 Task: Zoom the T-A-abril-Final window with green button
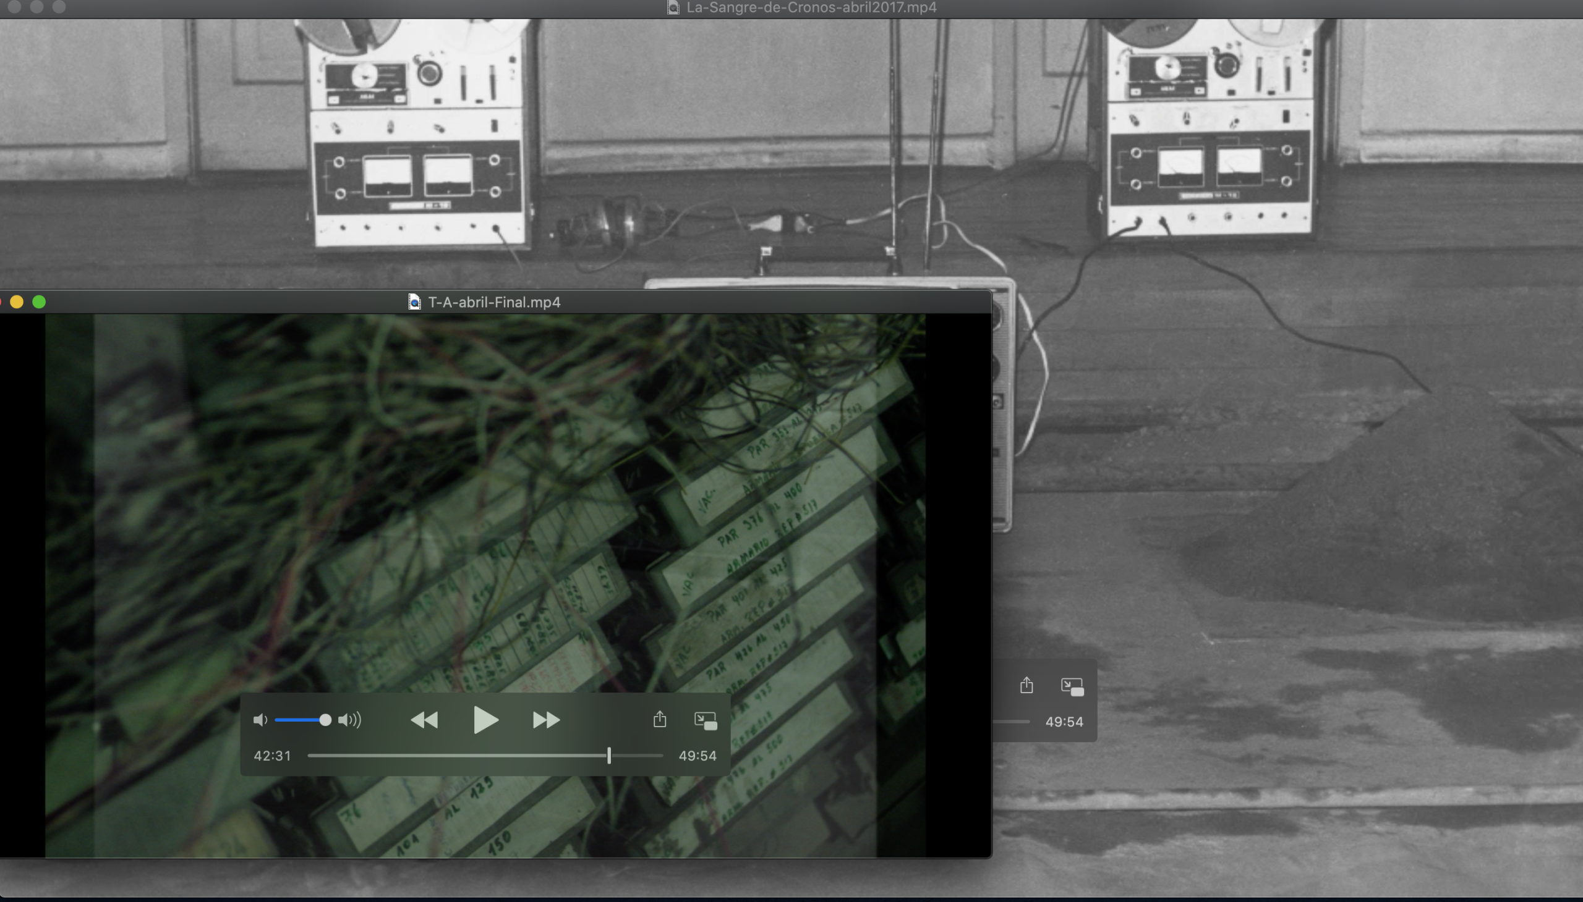(39, 301)
